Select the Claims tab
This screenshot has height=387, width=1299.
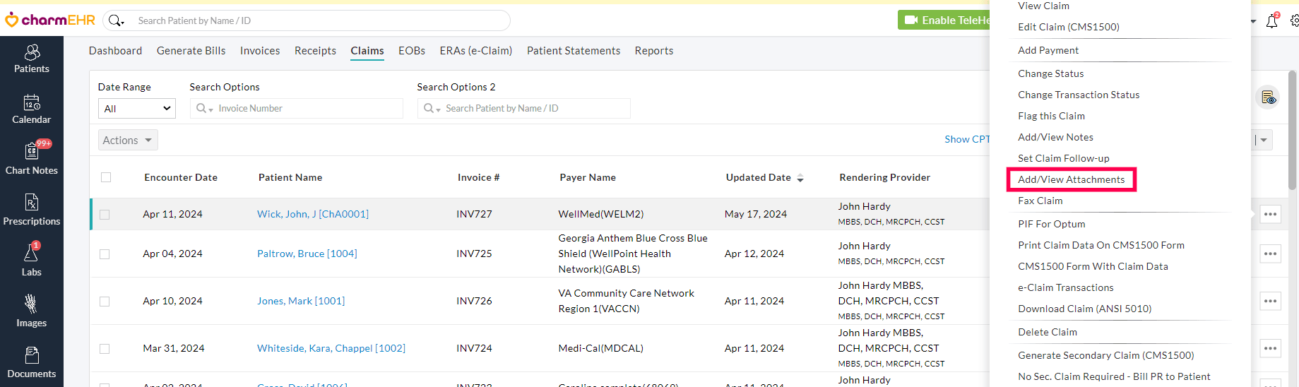(367, 51)
